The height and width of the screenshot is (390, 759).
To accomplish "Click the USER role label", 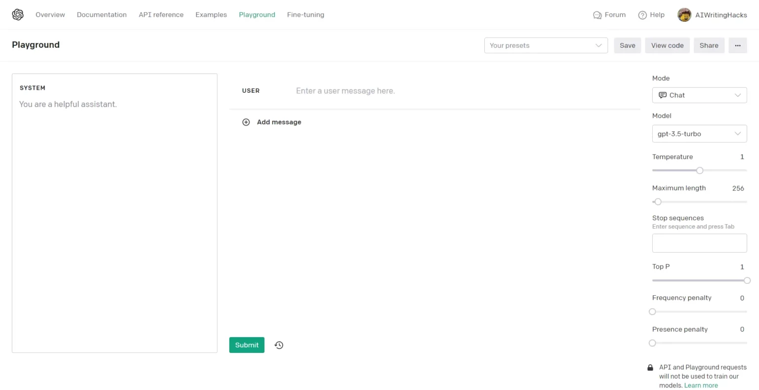I will tap(251, 91).
